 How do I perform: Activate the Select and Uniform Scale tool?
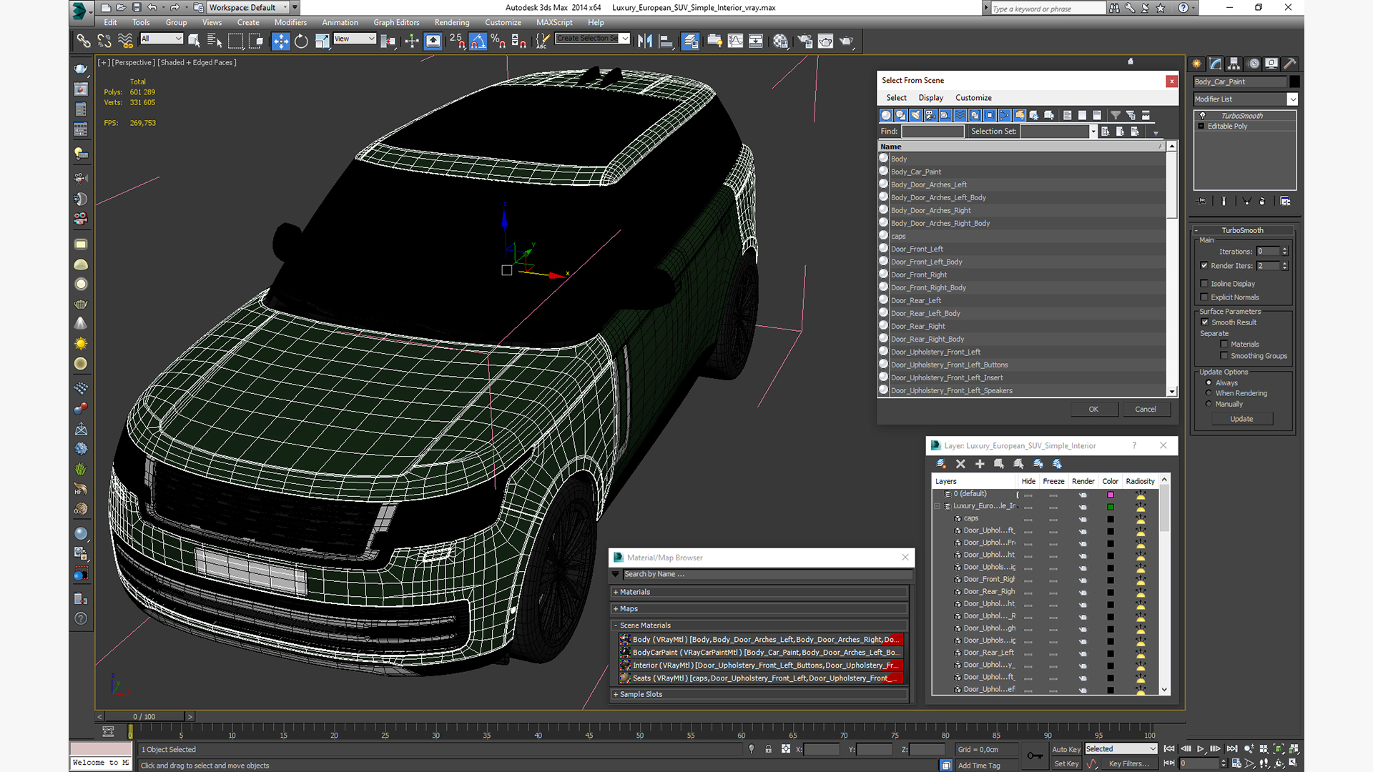tap(322, 41)
